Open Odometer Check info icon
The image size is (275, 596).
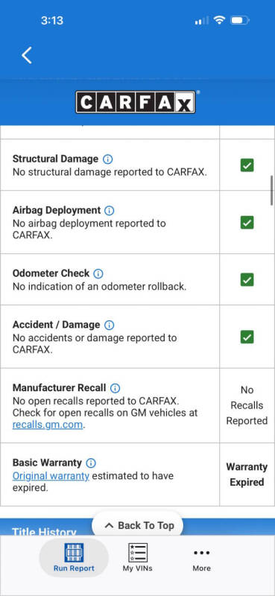tap(98, 273)
